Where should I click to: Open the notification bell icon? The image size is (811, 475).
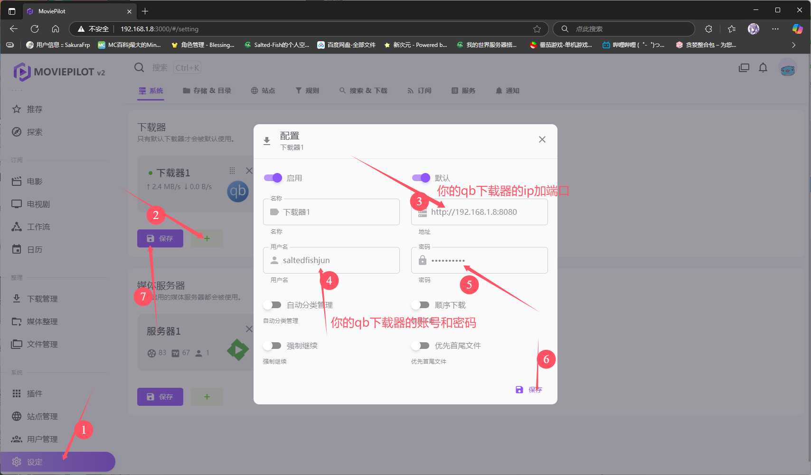[x=763, y=68]
